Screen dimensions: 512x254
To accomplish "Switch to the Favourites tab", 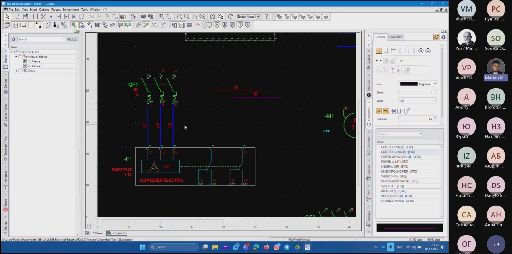I will [395, 37].
